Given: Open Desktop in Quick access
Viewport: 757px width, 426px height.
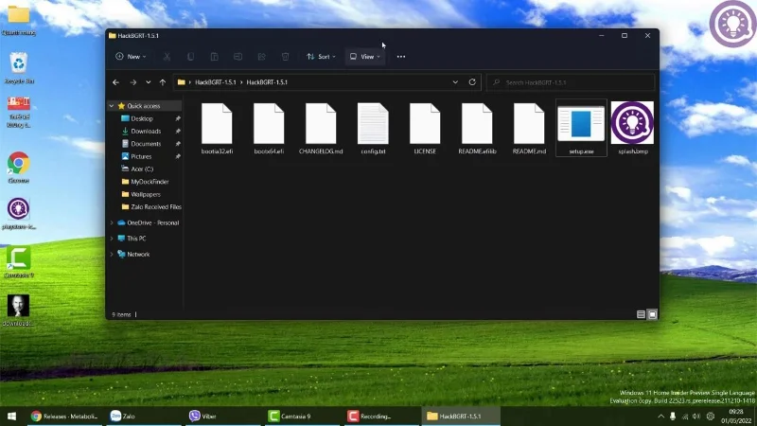Looking at the screenshot, I should pos(142,118).
